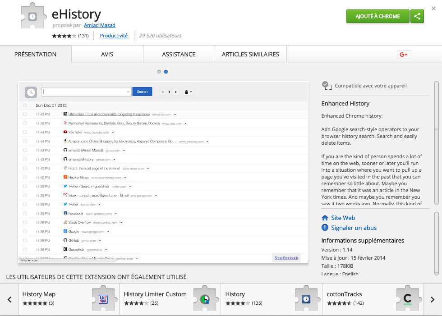Click the compatible device checkmark icon
The image size is (442, 316).
tap(327, 86)
